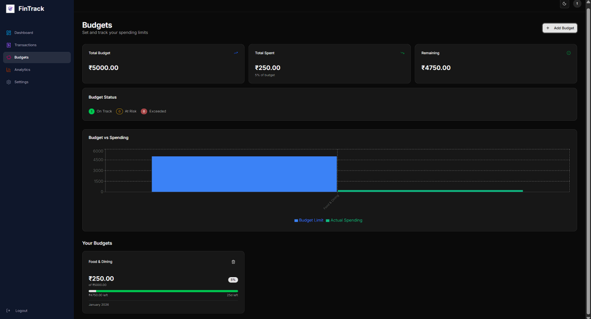Image resolution: width=591 pixels, height=319 pixels.
Task: Click the Logout arrow icon
Action: click(8, 311)
